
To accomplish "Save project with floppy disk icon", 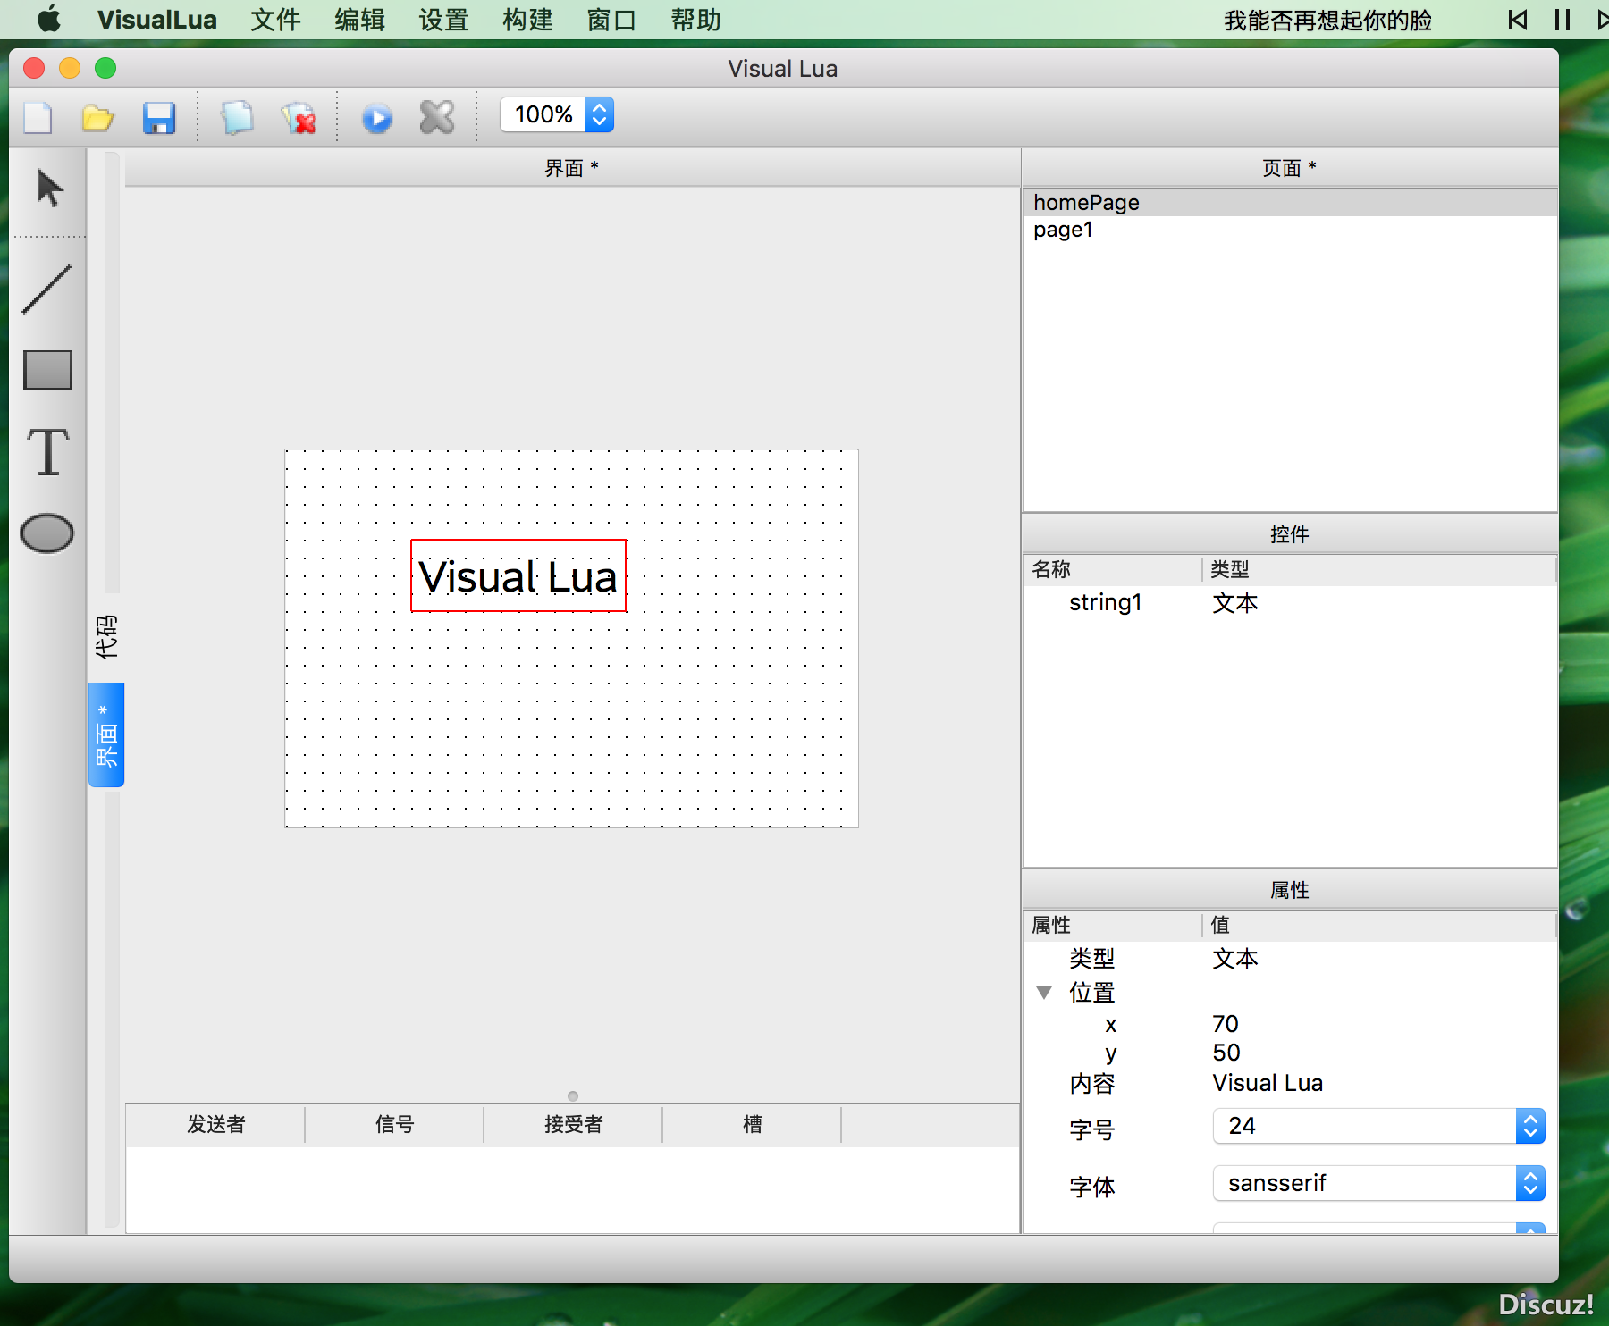I will [x=159, y=117].
